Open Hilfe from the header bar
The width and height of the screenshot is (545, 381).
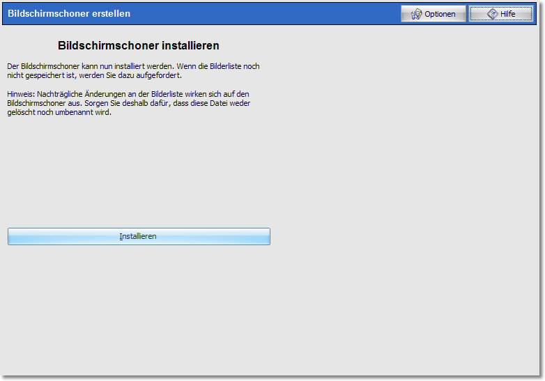point(502,14)
